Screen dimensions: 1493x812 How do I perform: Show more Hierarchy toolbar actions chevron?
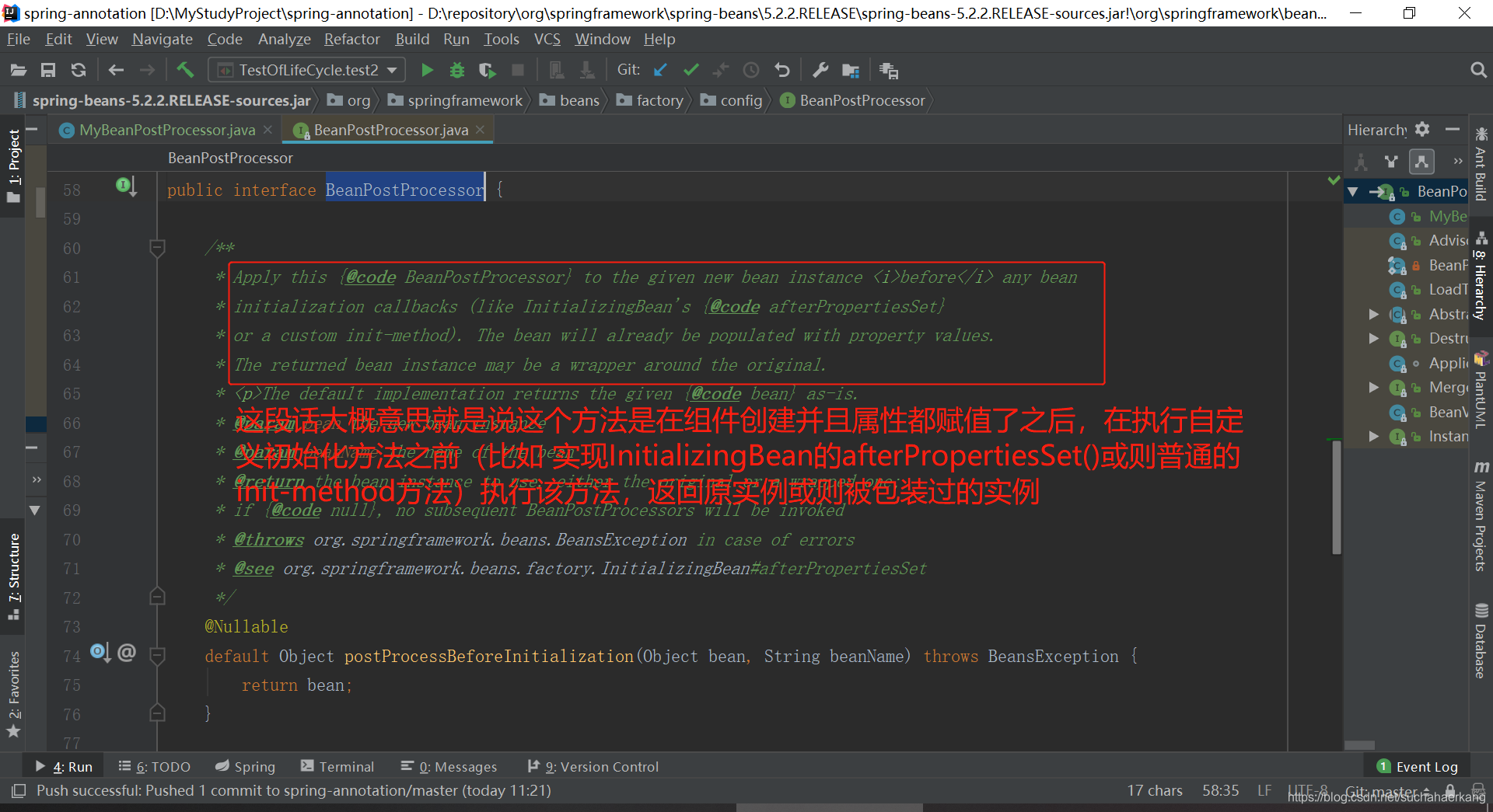[x=1458, y=162]
